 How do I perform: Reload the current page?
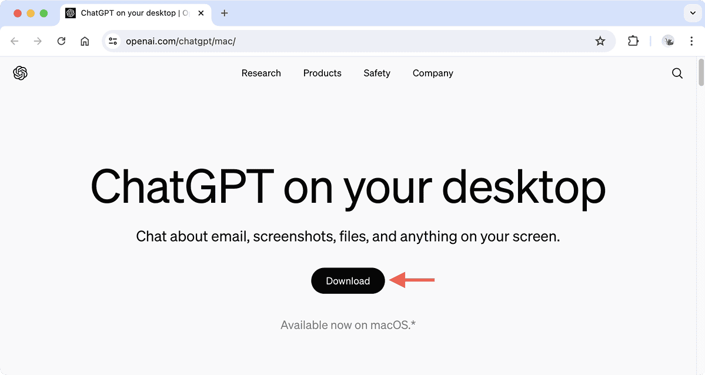(x=61, y=41)
